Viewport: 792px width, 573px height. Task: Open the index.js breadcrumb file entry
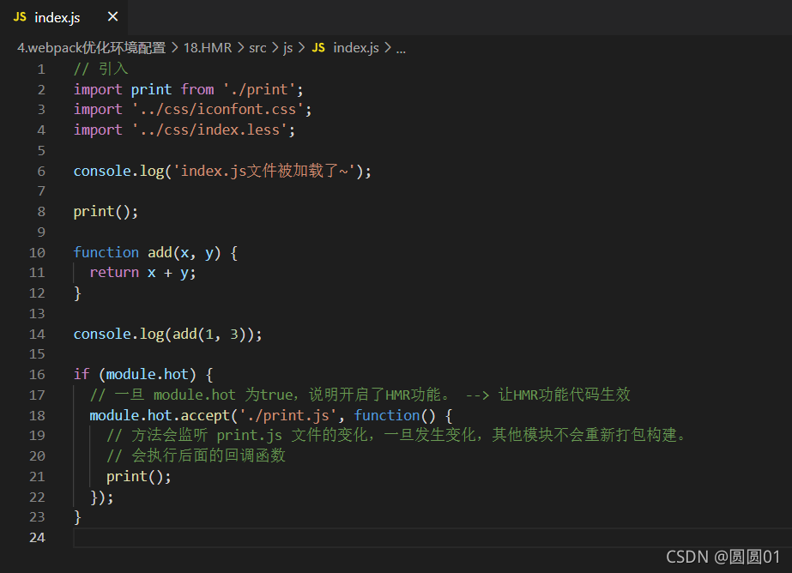(356, 48)
